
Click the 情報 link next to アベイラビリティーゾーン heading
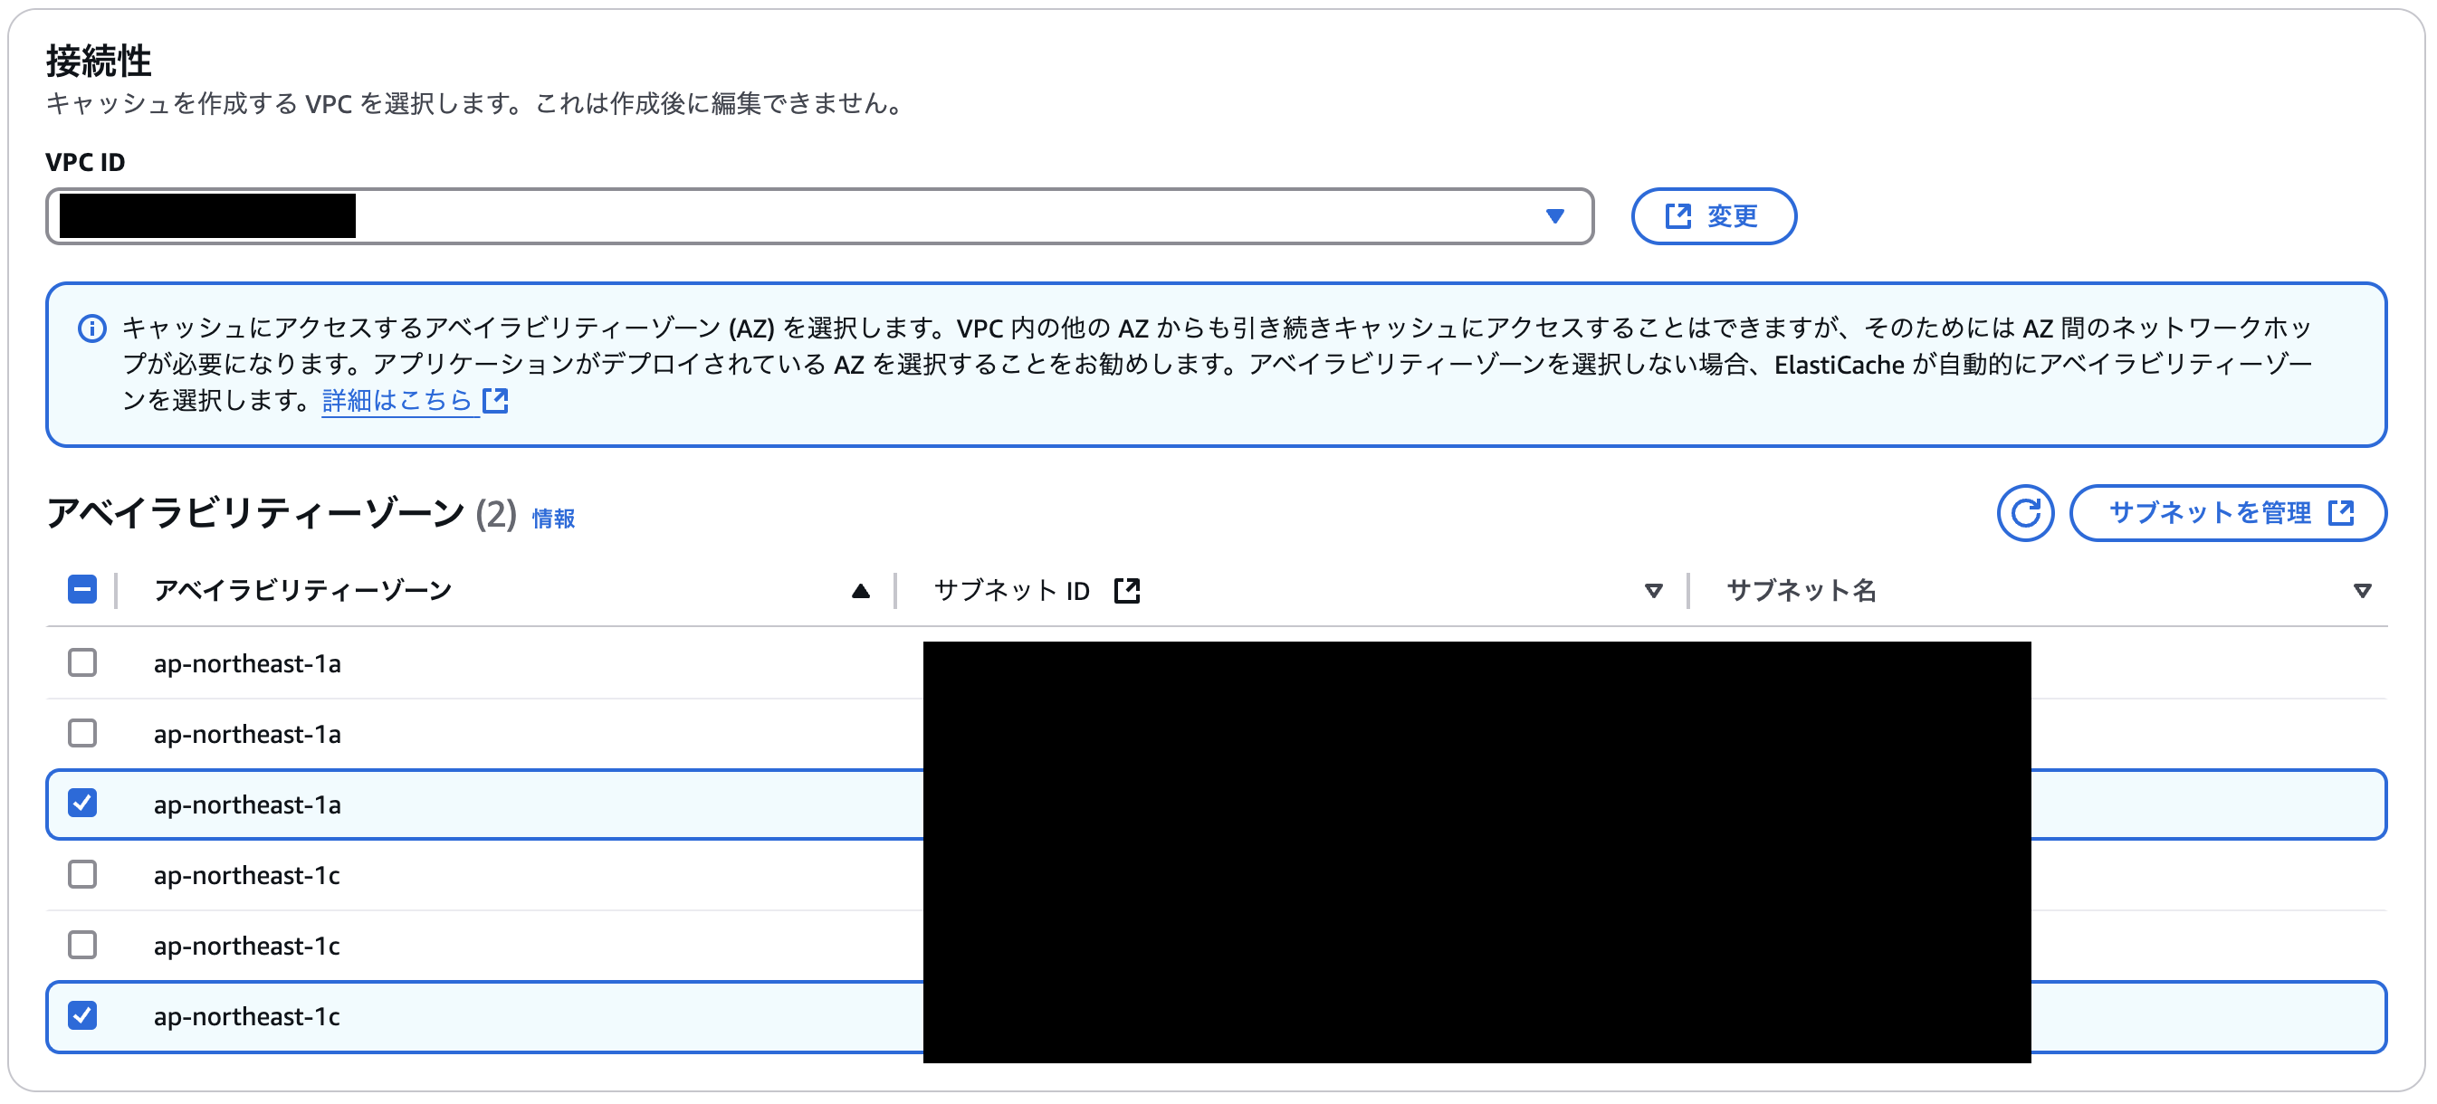555,519
